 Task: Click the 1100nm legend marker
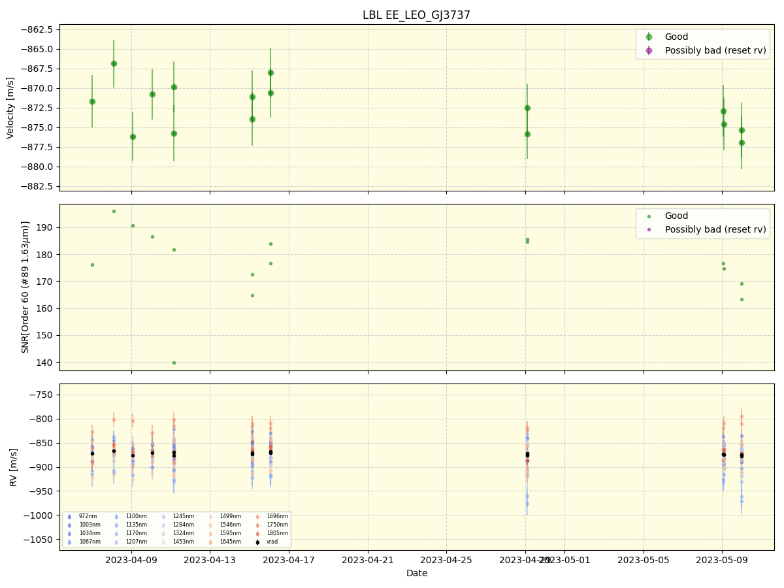click(x=116, y=517)
